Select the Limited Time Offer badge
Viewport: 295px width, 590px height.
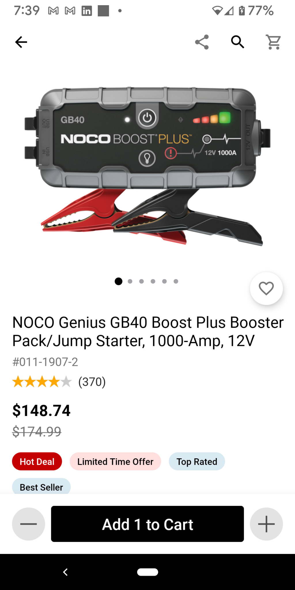point(115,462)
